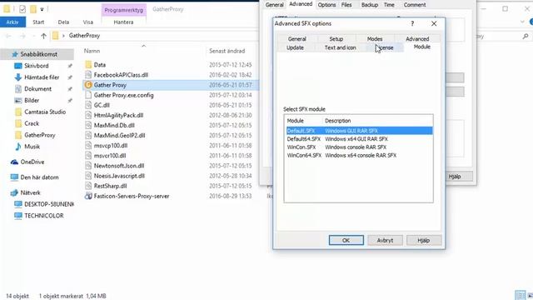Screen dimensions: 533x300
Task: Open the Setup tab in SFX options
Action: point(336,39)
